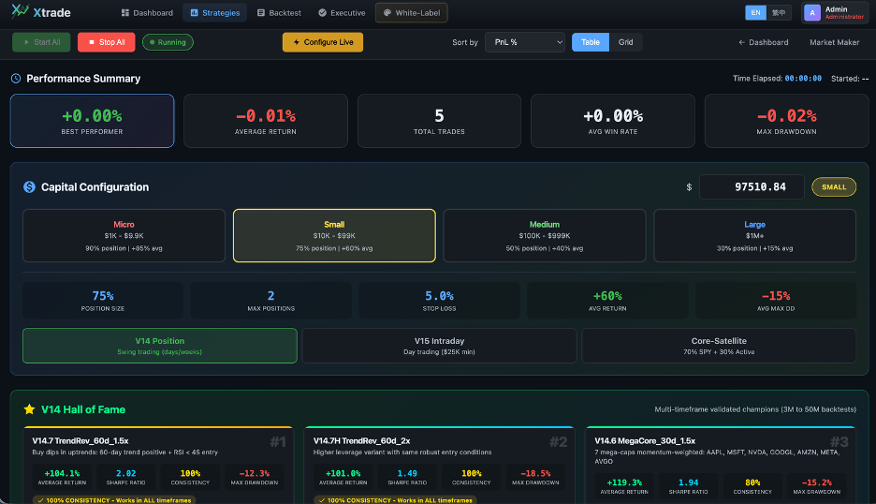Go back via the Dashboard link

(763, 42)
